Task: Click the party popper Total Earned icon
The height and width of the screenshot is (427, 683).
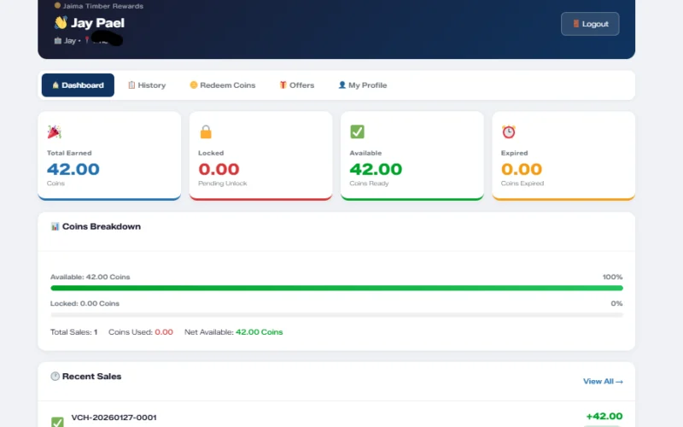Action: [x=54, y=132]
